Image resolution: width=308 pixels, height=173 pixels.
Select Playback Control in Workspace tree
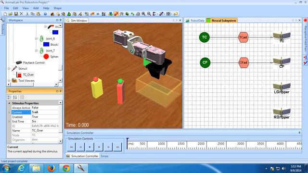click(34, 63)
